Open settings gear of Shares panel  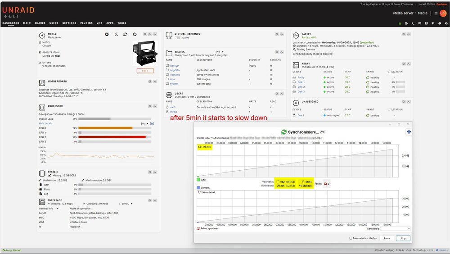[277, 52]
